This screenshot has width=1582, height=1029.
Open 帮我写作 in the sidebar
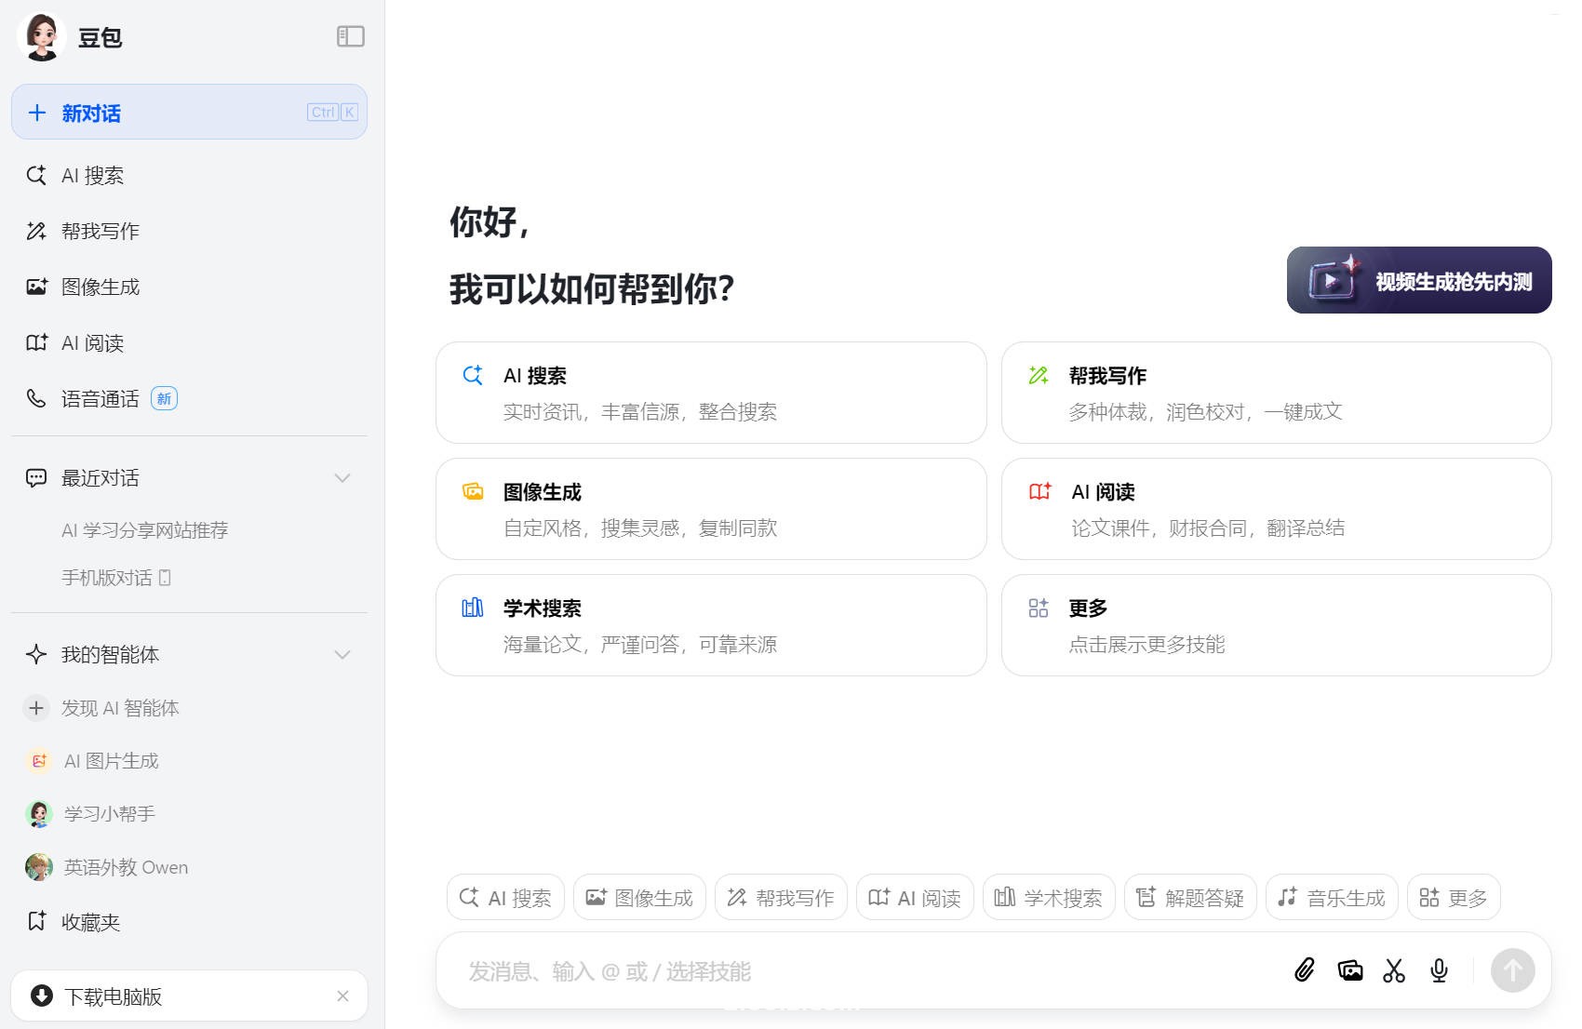[x=189, y=231]
